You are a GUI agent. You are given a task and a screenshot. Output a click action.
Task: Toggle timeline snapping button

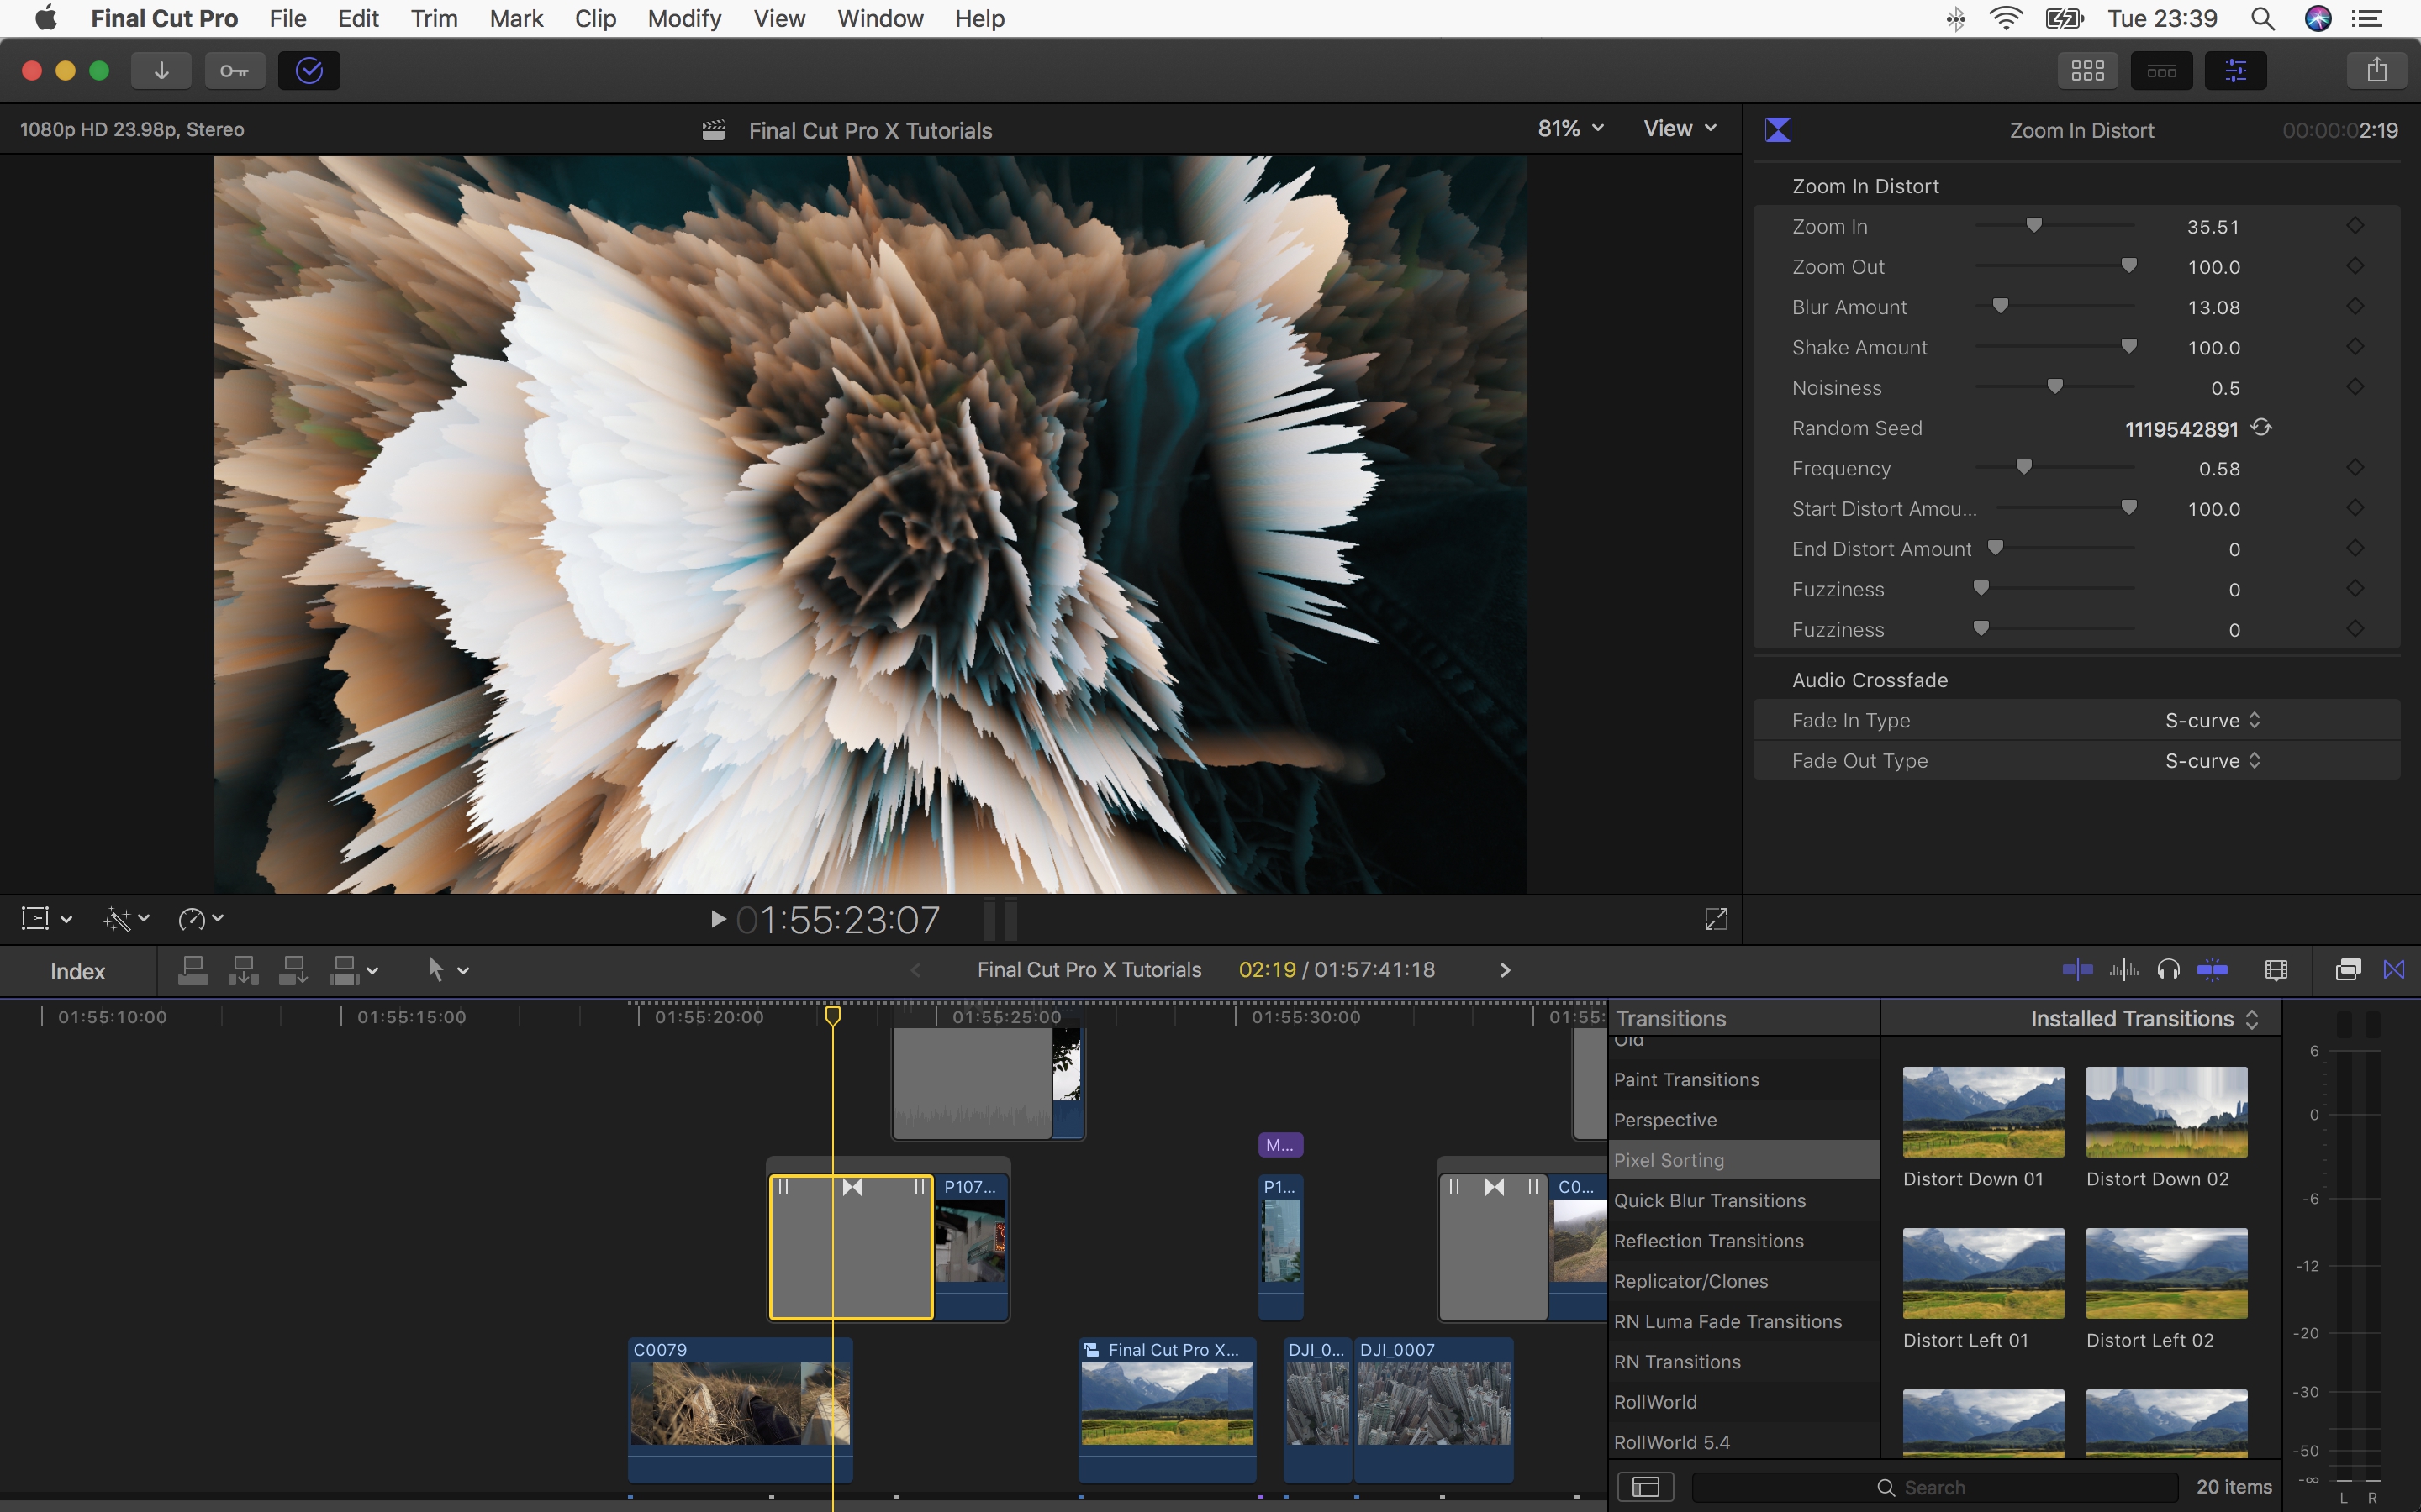point(2212,969)
